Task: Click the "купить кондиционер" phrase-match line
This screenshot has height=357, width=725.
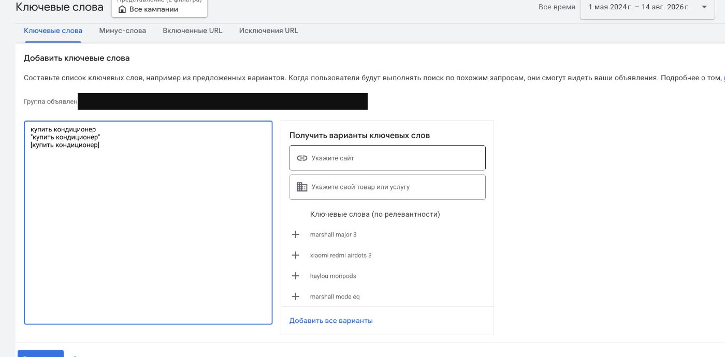Action: tap(65, 138)
